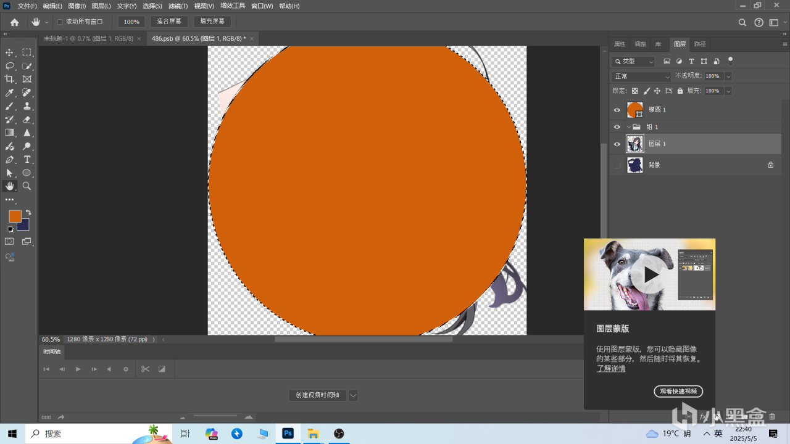Click the timeline scissors split icon
This screenshot has width=790, height=444.
tap(145, 369)
